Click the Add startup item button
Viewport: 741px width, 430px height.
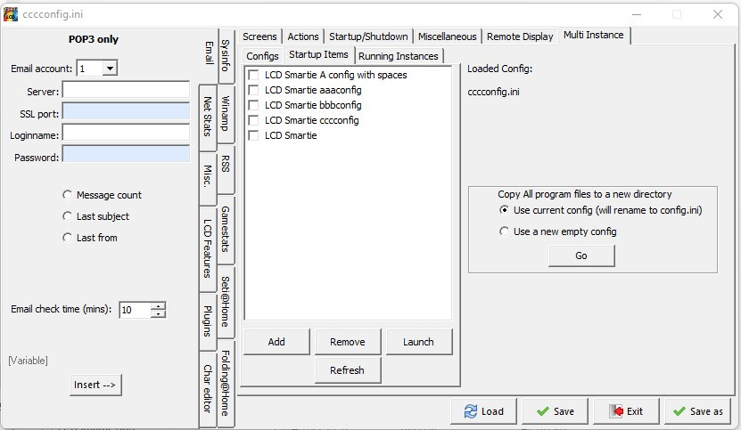coord(276,342)
